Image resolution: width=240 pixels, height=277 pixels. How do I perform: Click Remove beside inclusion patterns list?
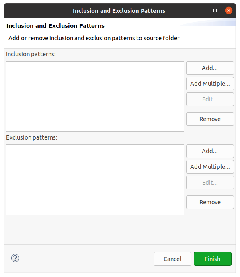[210, 119]
